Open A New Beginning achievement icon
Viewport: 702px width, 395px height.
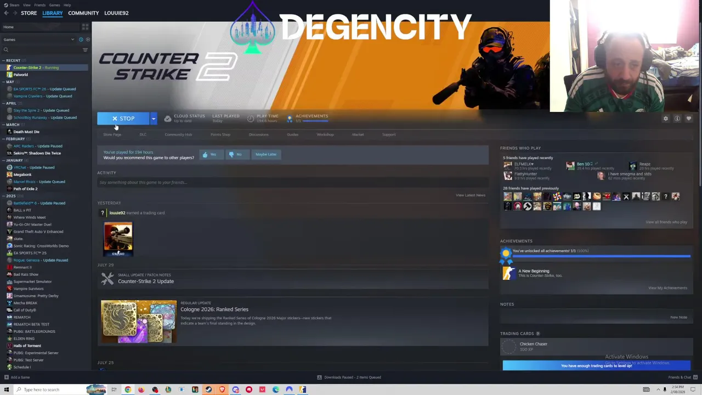point(508,273)
